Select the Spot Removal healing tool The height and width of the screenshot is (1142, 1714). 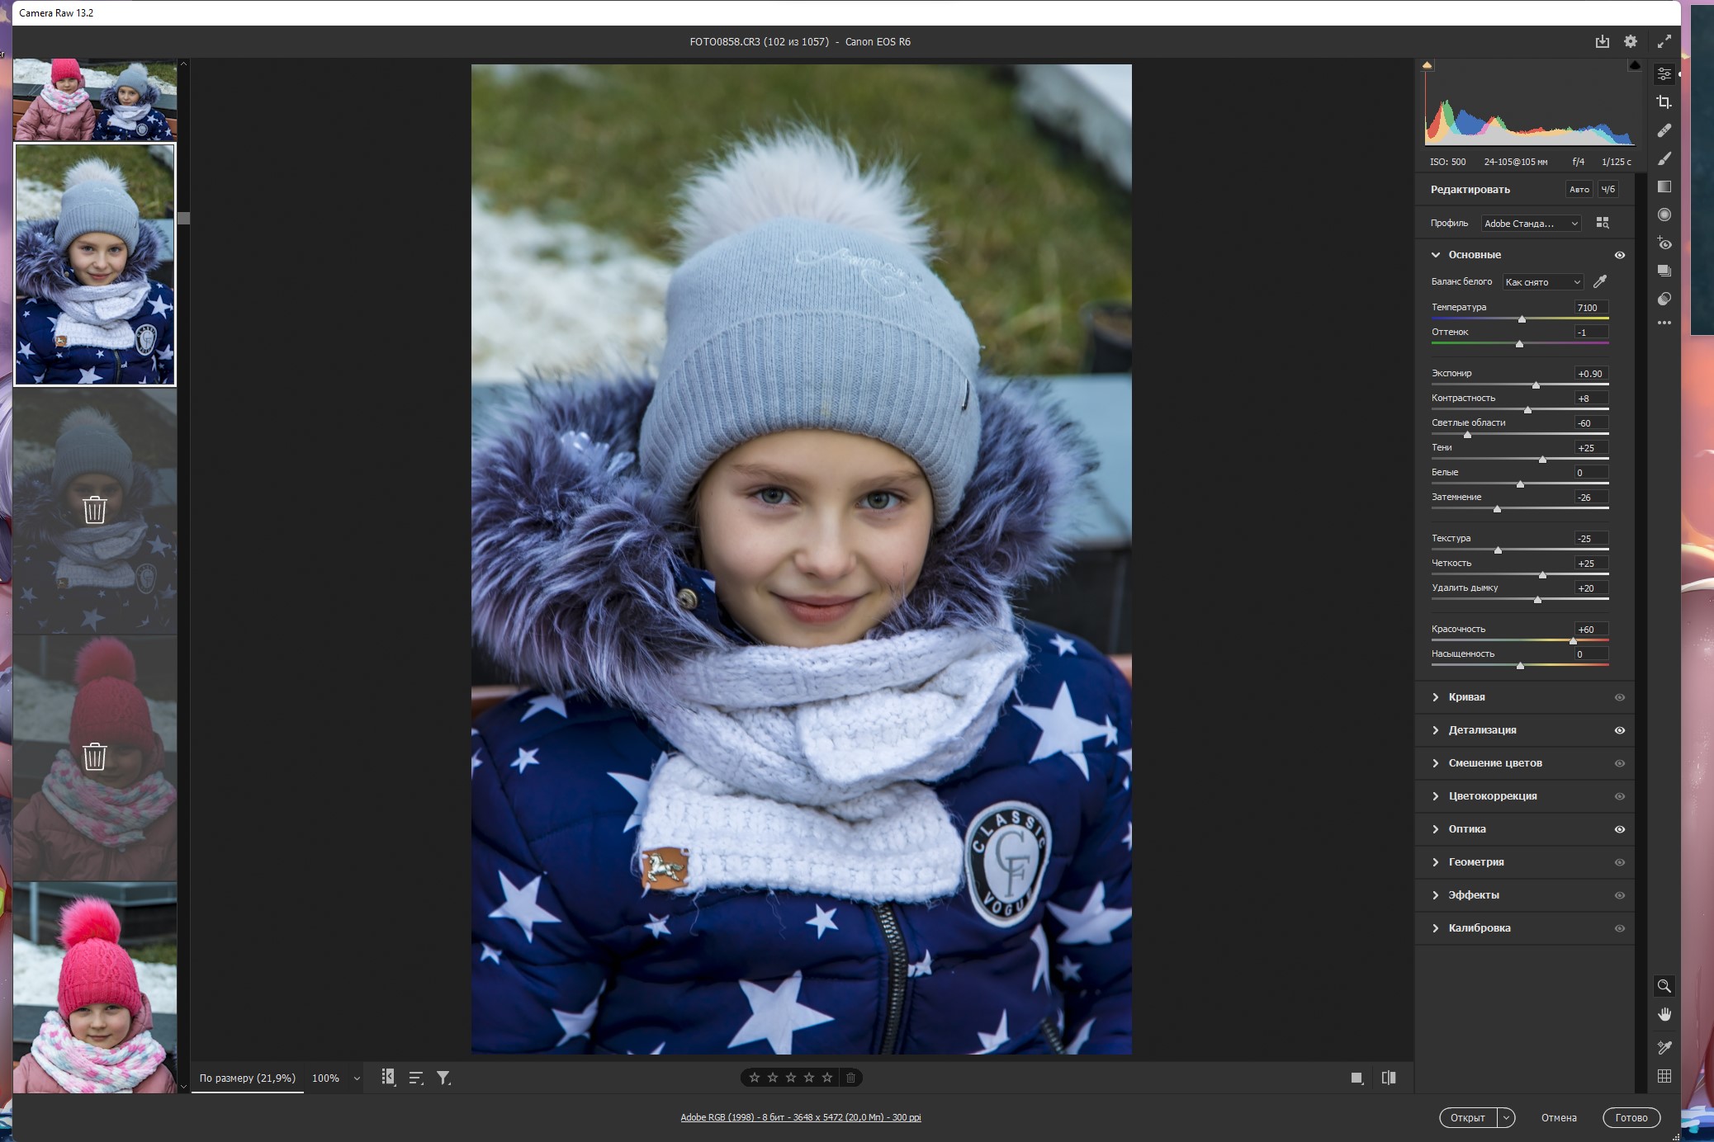point(1664,130)
